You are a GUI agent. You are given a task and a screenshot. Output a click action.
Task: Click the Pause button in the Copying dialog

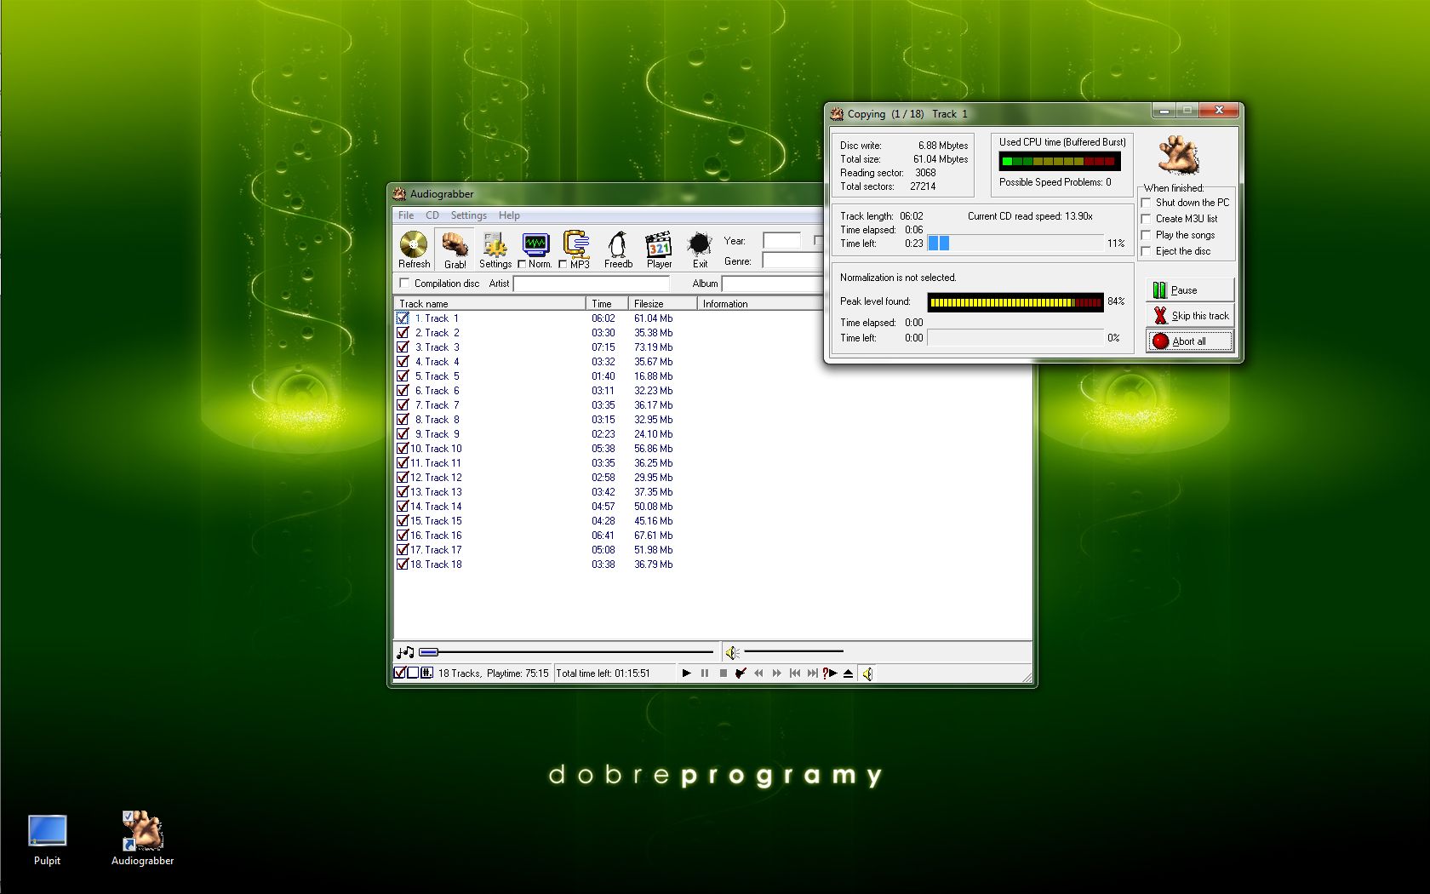(x=1190, y=290)
